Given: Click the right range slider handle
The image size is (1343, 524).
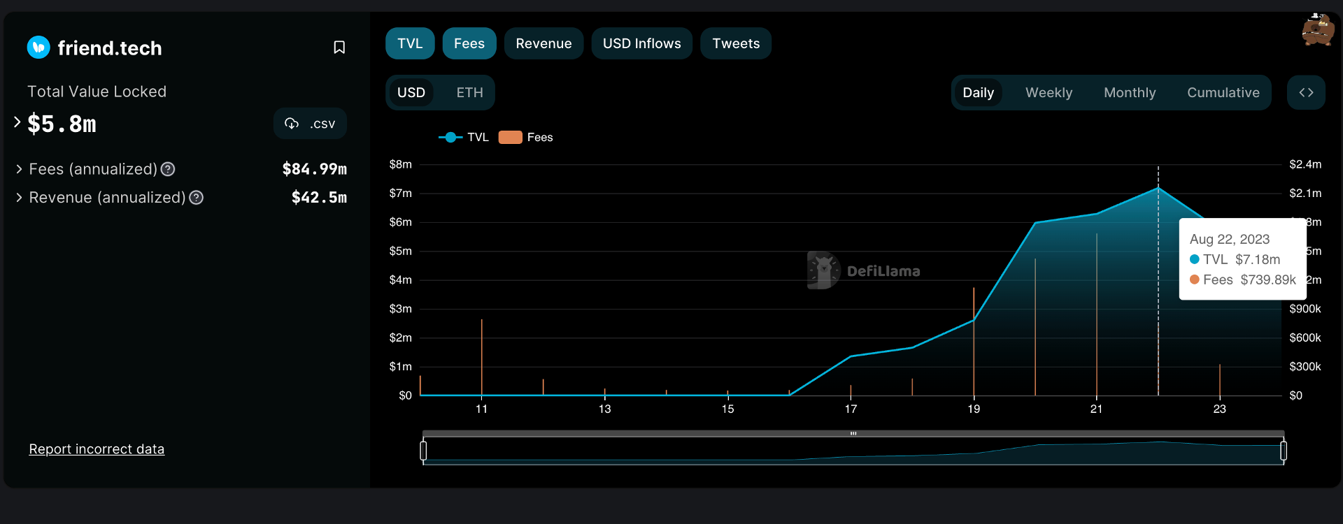Looking at the screenshot, I should click(1284, 451).
